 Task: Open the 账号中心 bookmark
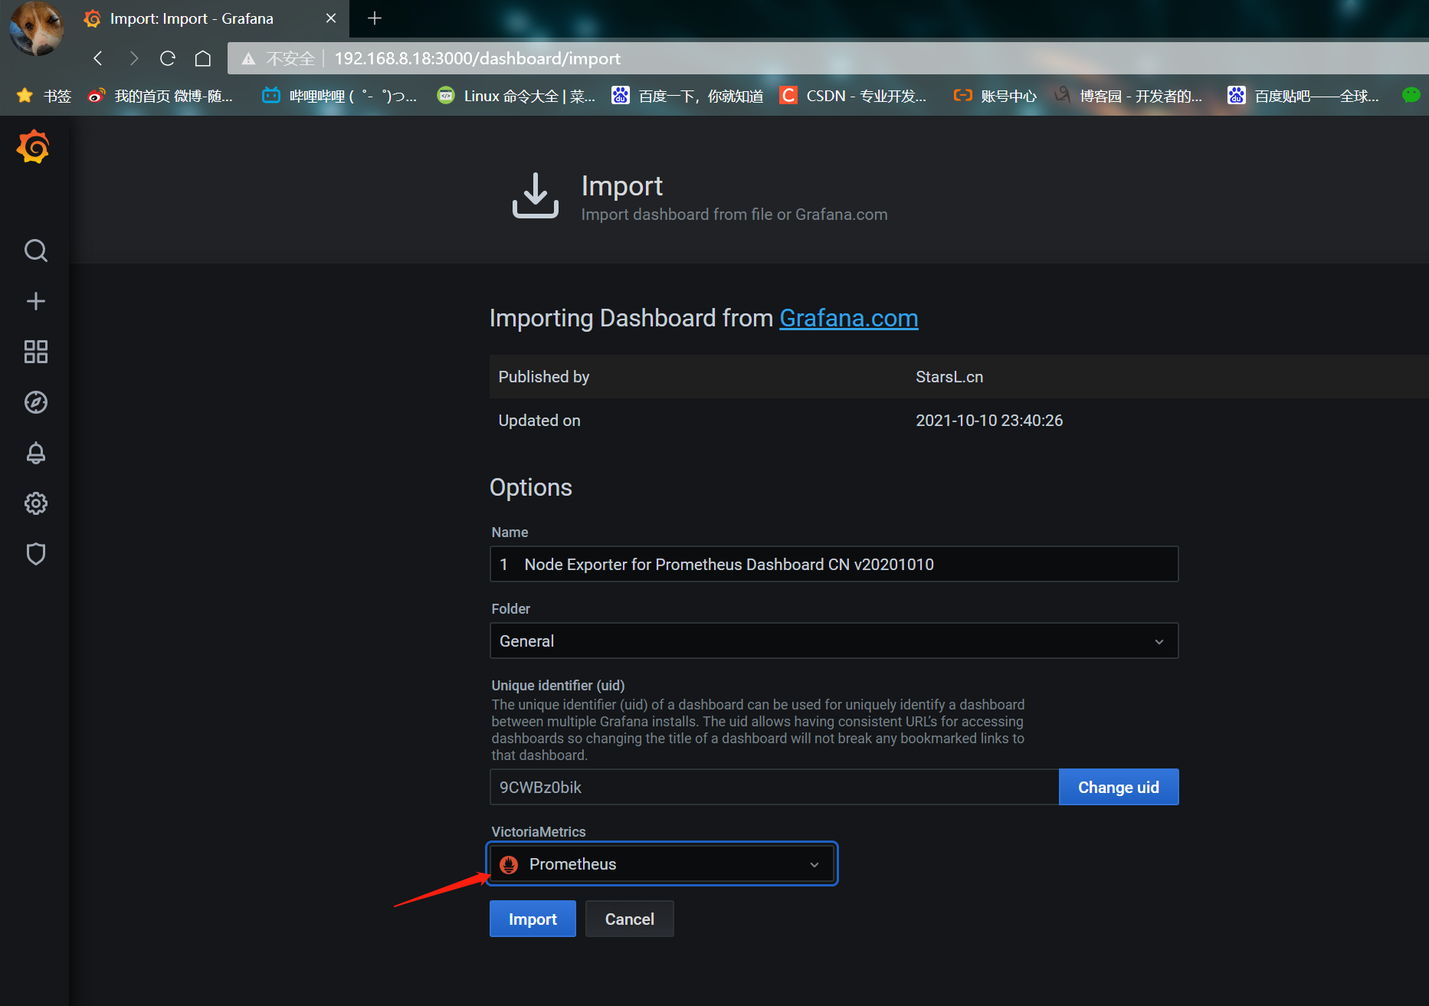pyautogui.click(x=995, y=96)
